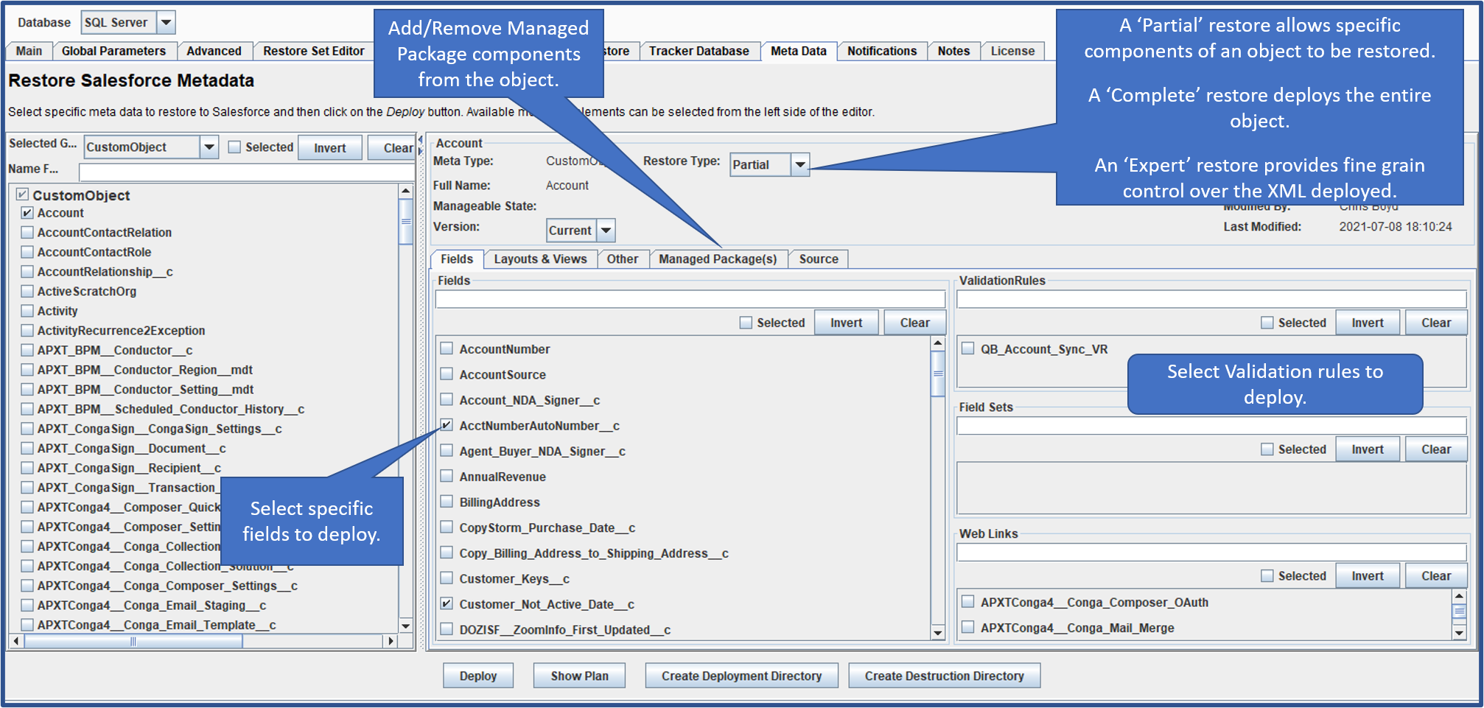Viewport: 1484px width, 708px height.
Task: Check the AnnualRevenue field checkbox
Action: 447,476
